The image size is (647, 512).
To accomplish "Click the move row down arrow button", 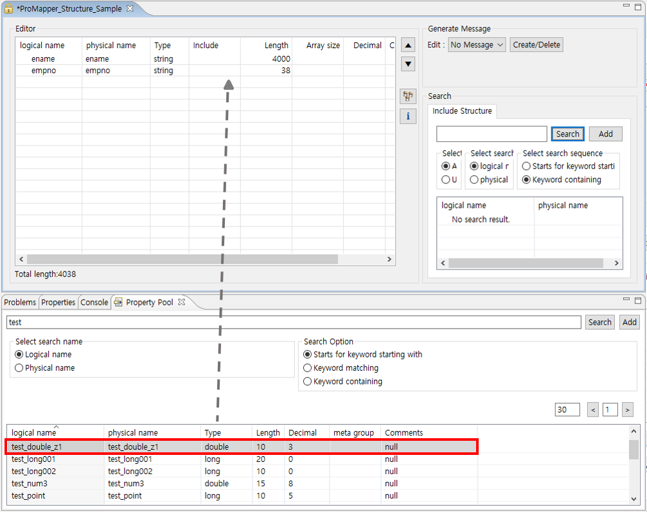I will click(407, 64).
